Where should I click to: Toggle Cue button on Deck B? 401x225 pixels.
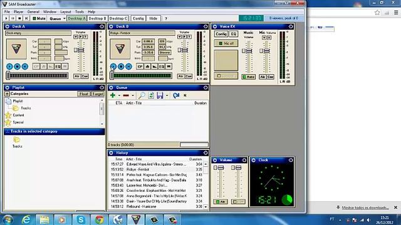click(189, 76)
